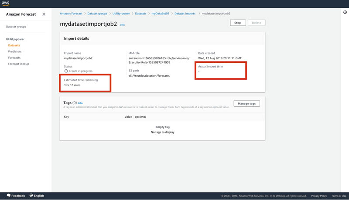Click the No tags to display message
This screenshot has height=200, width=349.
click(163, 132)
